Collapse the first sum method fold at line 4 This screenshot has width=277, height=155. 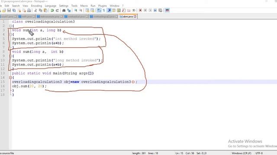coord(10,34)
